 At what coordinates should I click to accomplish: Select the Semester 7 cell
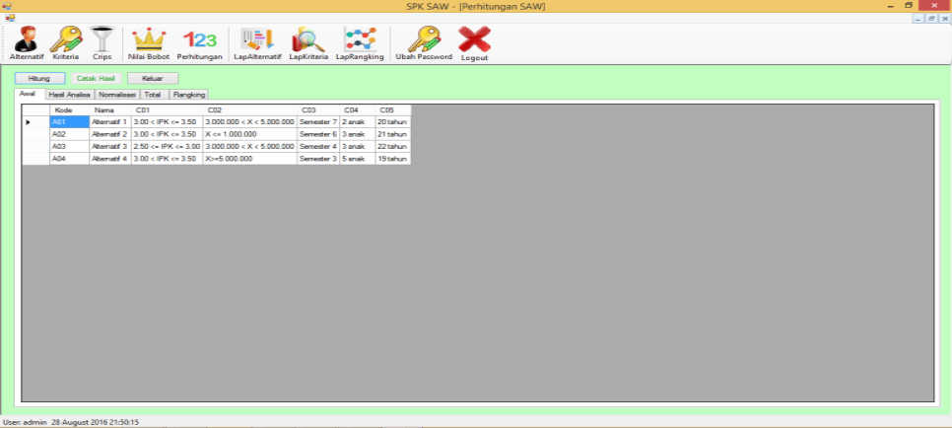click(318, 121)
